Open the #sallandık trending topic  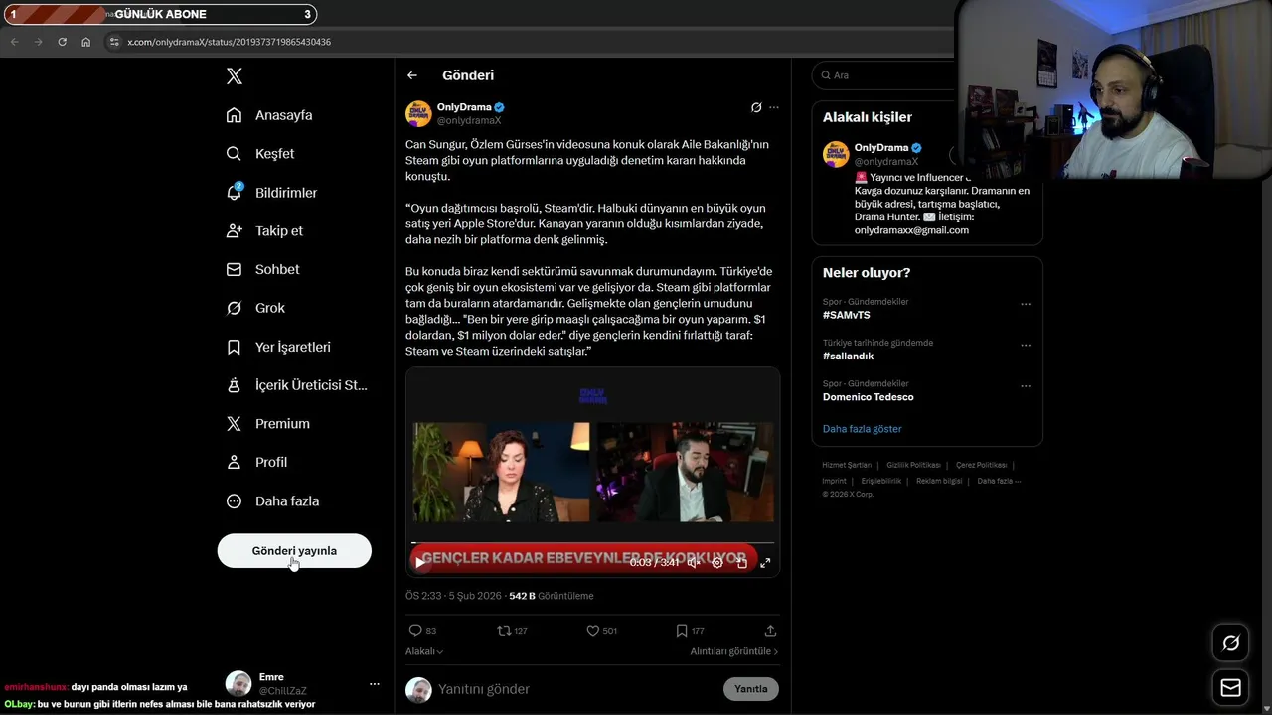pyautogui.click(x=849, y=356)
